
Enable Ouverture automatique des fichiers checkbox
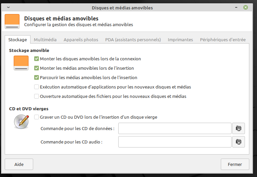coord(37,96)
